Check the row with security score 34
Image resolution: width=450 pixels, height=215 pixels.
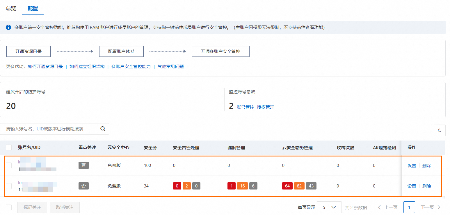click(x=9, y=186)
